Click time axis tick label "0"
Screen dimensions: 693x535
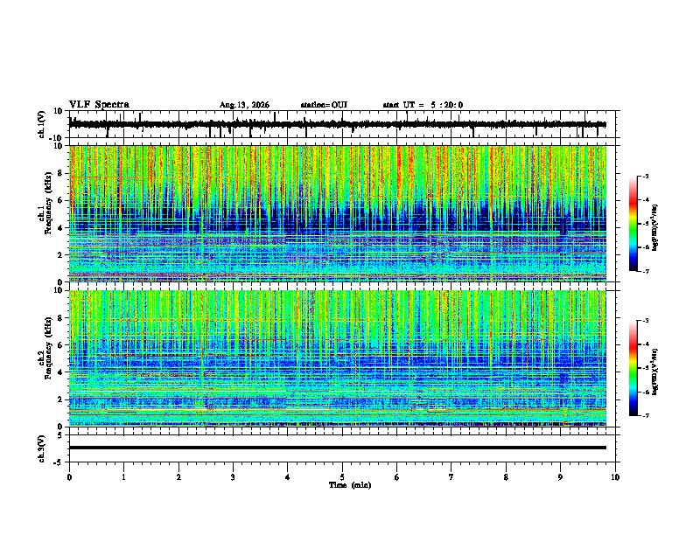click(x=69, y=477)
